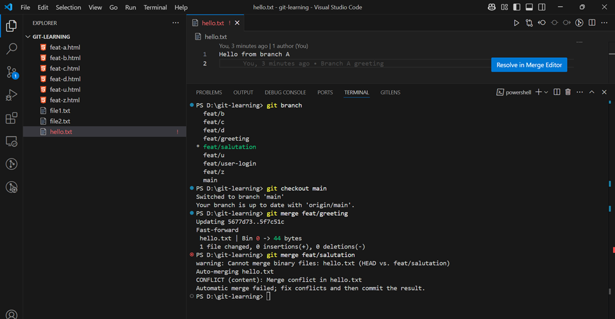Image resolution: width=615 pixels, height=319 pixels.
Task: Open editor More Actions menu
Action: 604,23
